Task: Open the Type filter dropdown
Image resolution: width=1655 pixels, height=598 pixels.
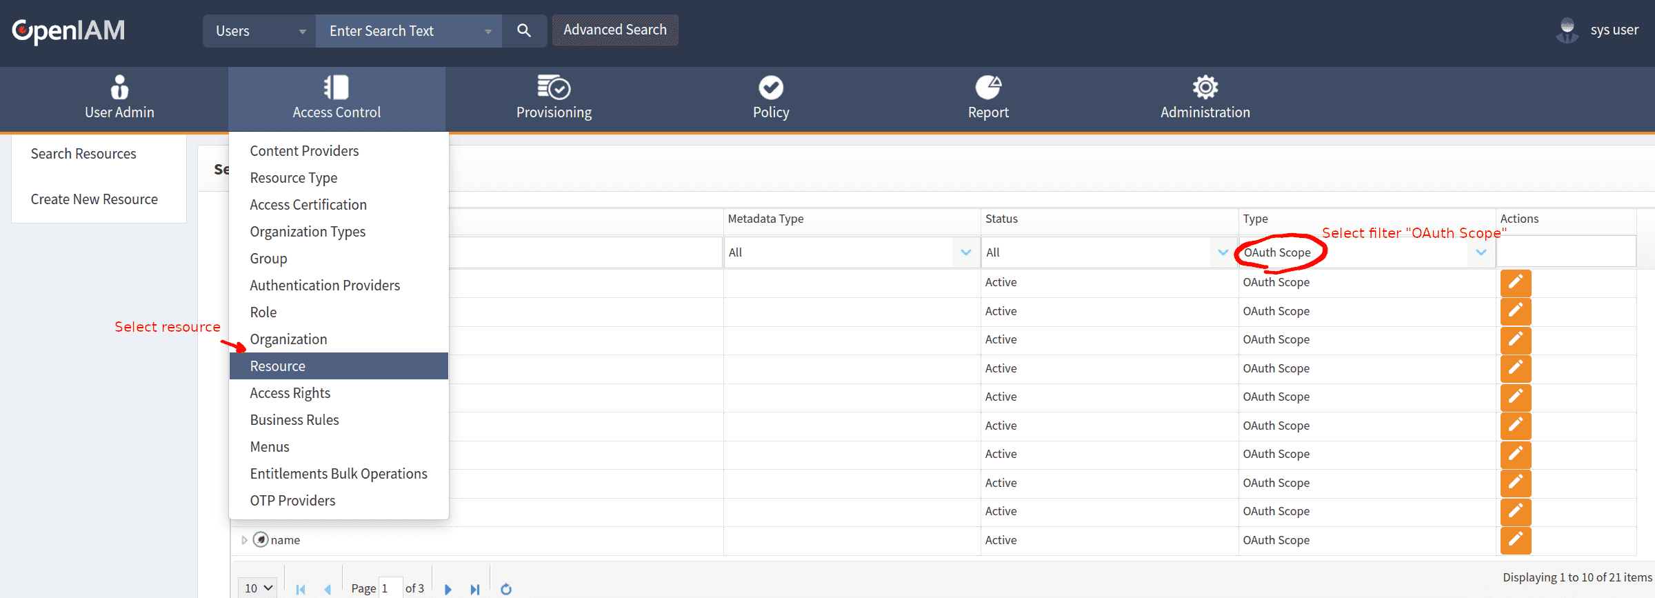Action: [1481, 252]
